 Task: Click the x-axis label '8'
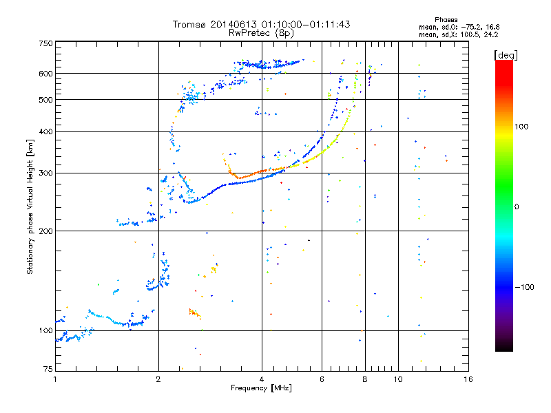pos(365,379)
